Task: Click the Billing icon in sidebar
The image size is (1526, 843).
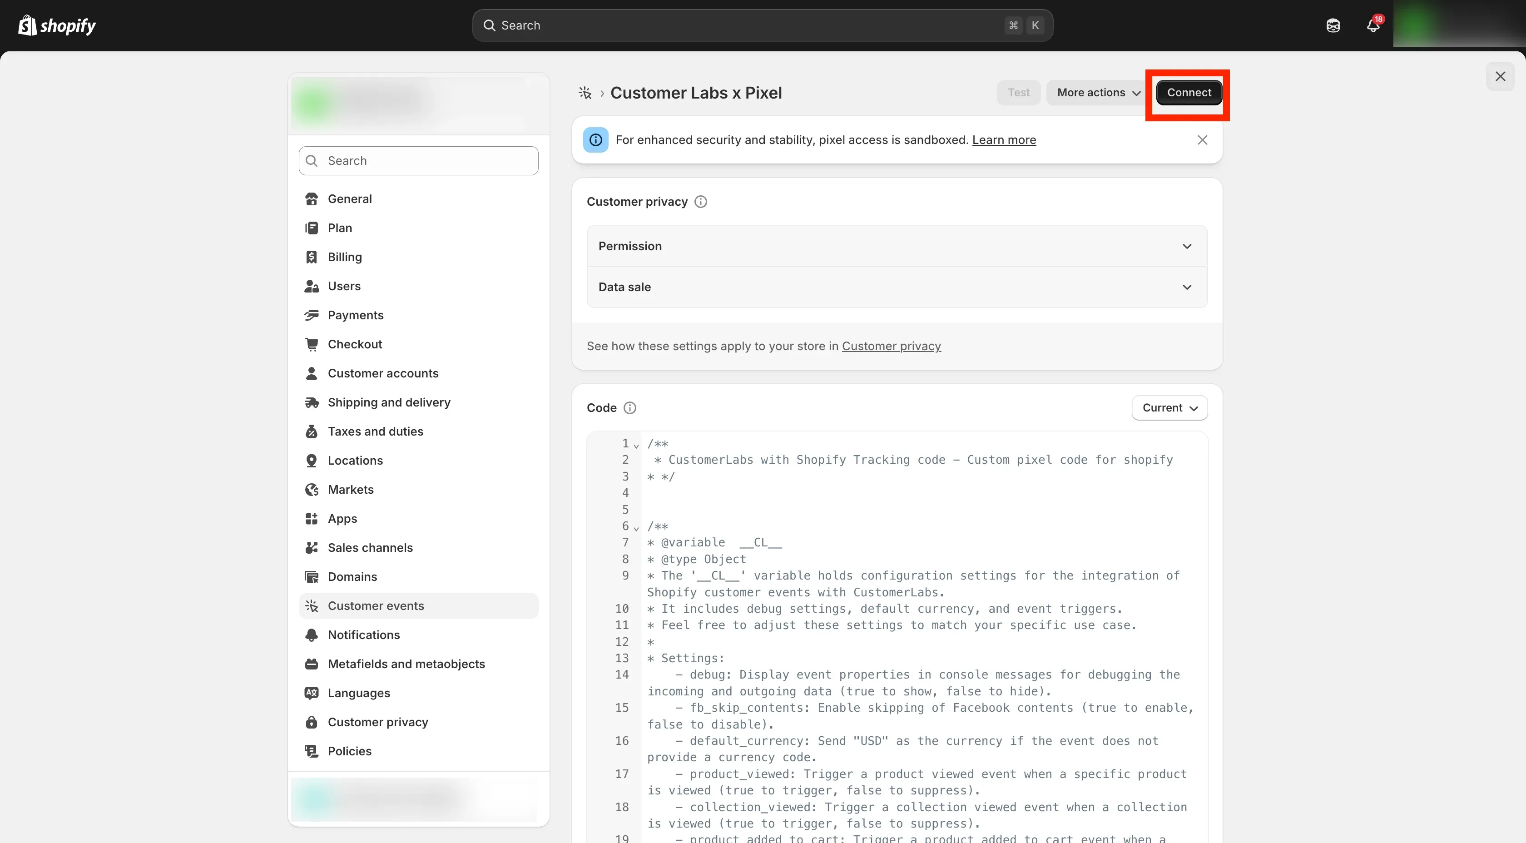Action: pyautogui.click(x=312, y=257)
